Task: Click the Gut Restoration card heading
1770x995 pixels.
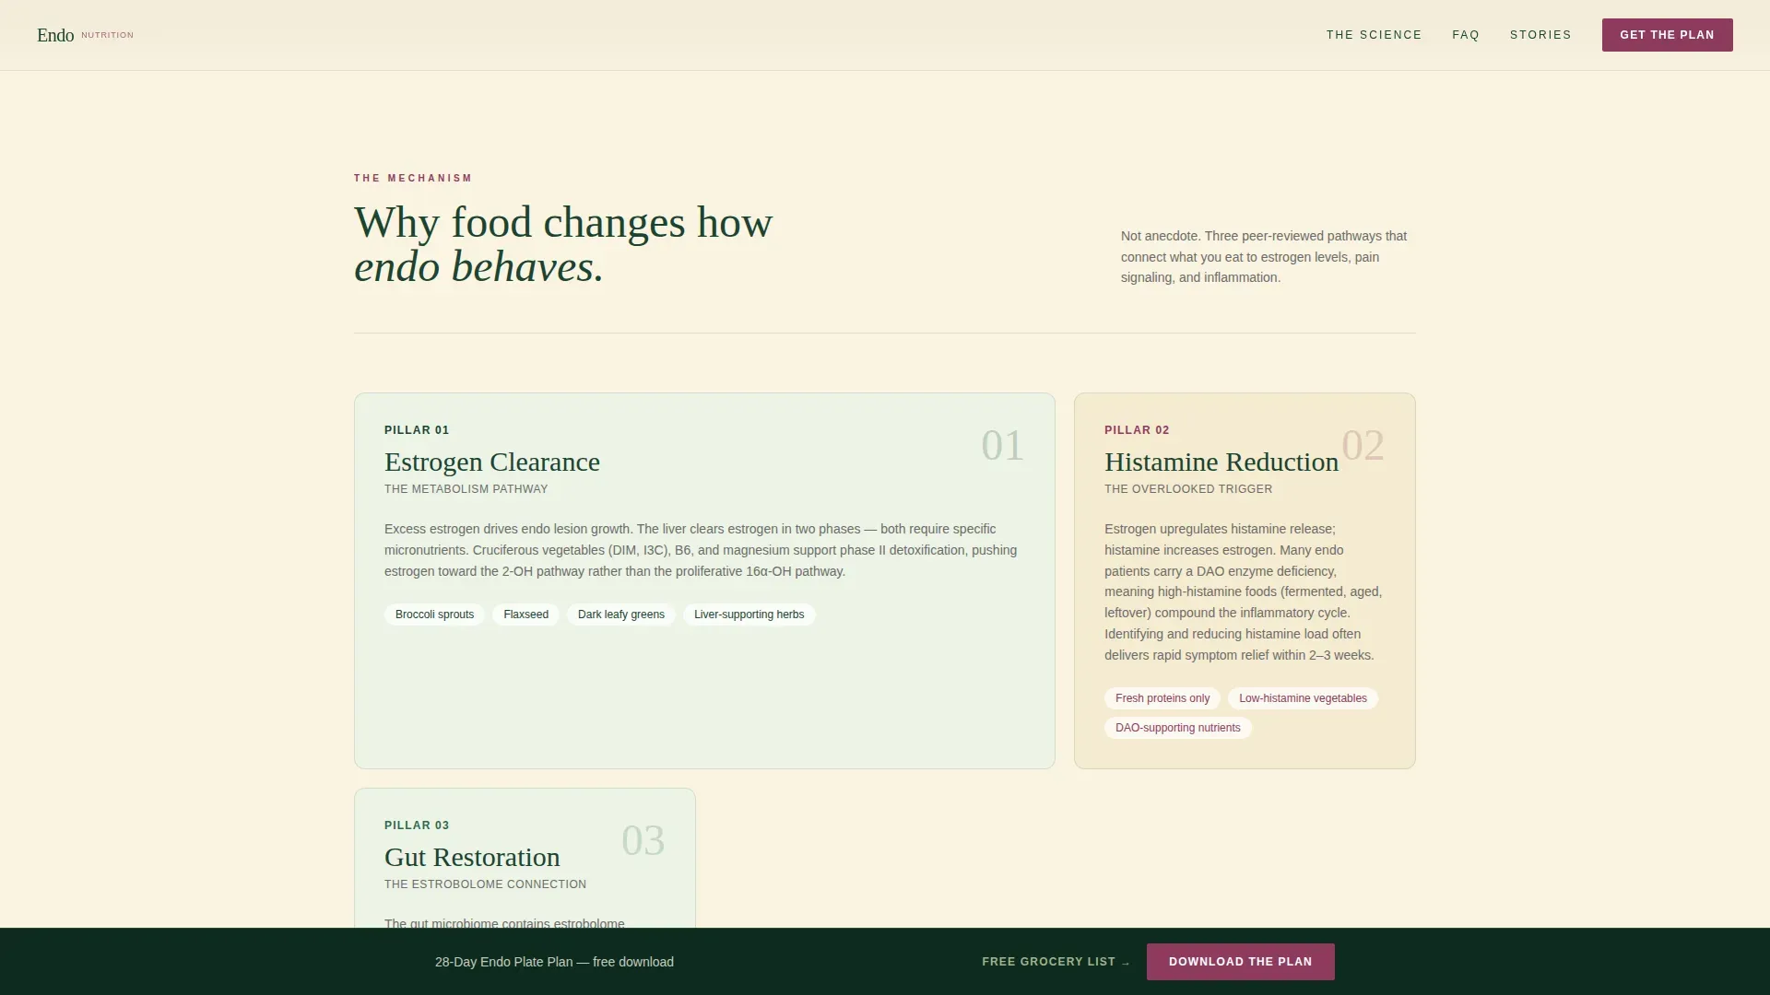Action: coord(471,857)
